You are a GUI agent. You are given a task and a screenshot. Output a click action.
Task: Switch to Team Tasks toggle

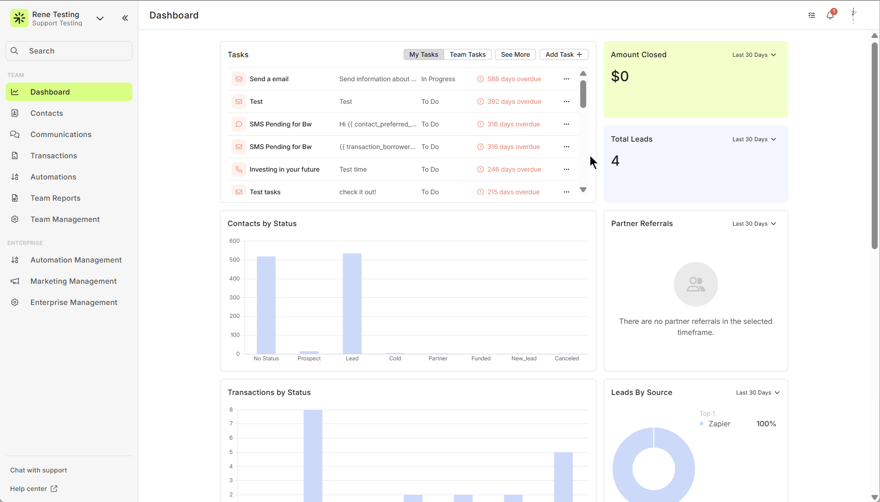pyautogui.click(x=468, y=54)
